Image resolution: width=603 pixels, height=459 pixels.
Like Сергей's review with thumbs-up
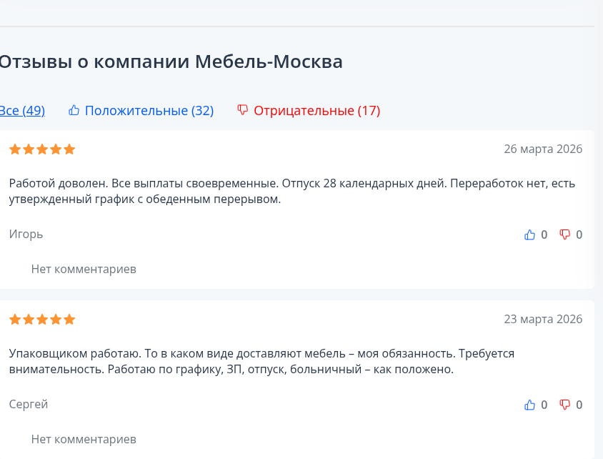click(530, 405)
